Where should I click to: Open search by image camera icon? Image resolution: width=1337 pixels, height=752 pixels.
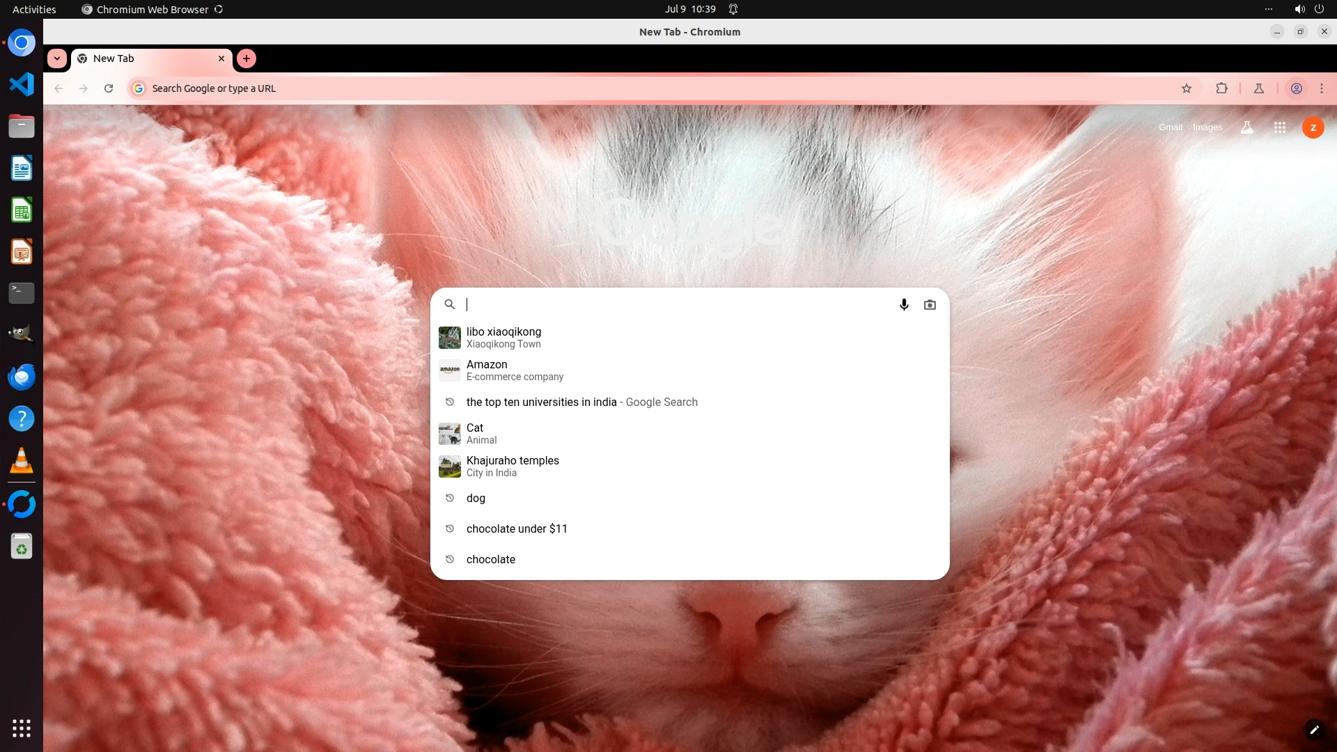[930, 305]
